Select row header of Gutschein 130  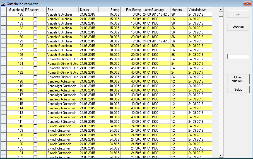pyautogui.click(x=4, y=37)
